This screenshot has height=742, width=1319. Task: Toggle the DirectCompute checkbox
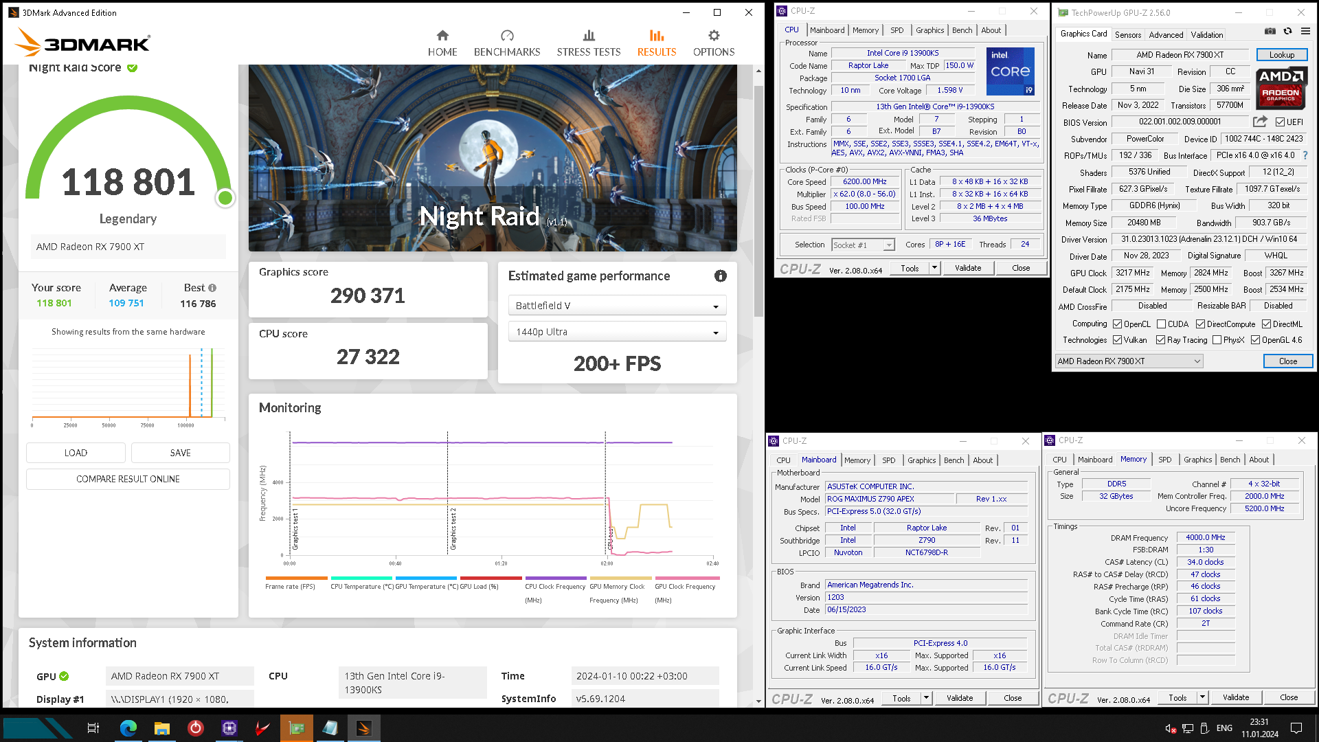[1200, 324]
